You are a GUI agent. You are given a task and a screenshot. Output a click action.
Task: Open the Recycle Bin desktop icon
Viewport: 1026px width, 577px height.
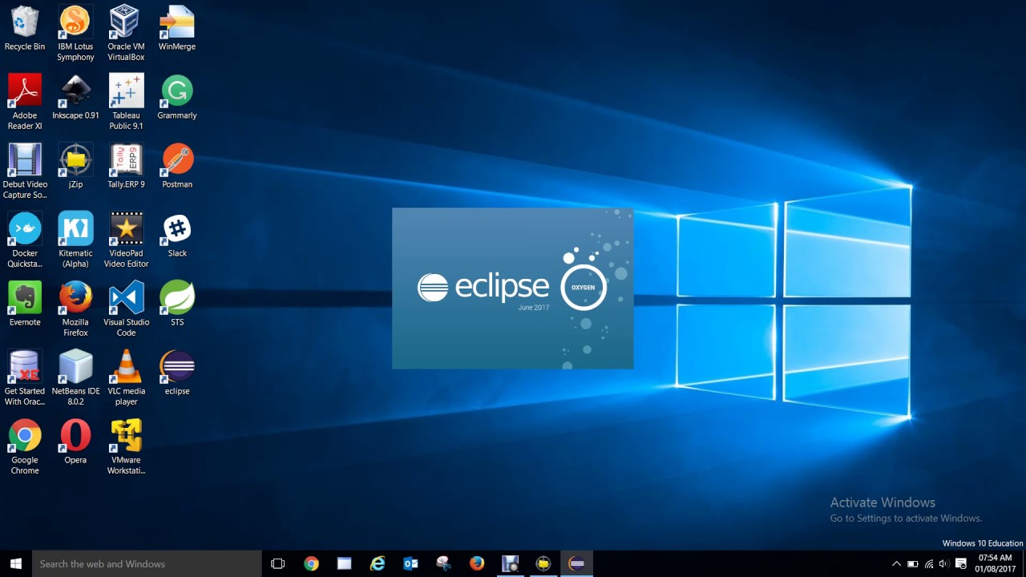25,29
